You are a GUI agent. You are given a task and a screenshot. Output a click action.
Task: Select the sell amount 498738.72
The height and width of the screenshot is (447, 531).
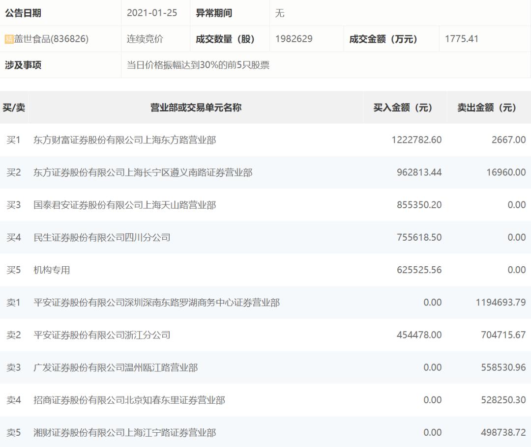tap(503, 432)
